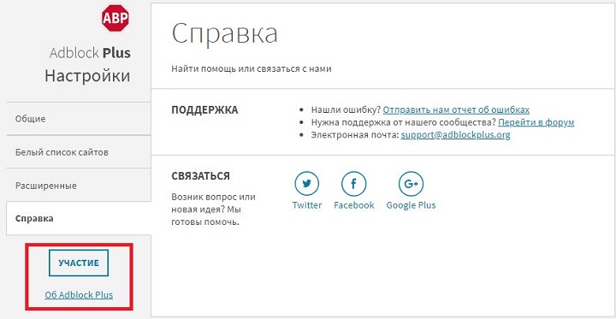
Task: Click the УЧАСТИЕ button
Action: [79, 263]
